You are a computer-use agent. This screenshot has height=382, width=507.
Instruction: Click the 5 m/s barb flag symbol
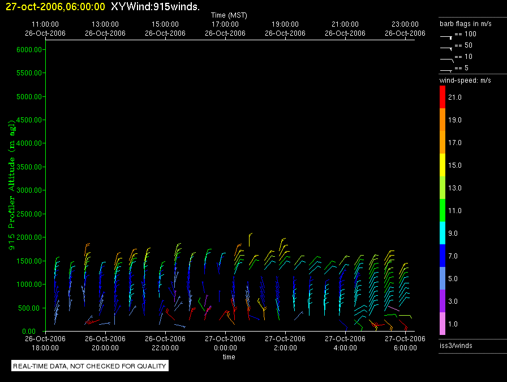click(x=446, y=69)
